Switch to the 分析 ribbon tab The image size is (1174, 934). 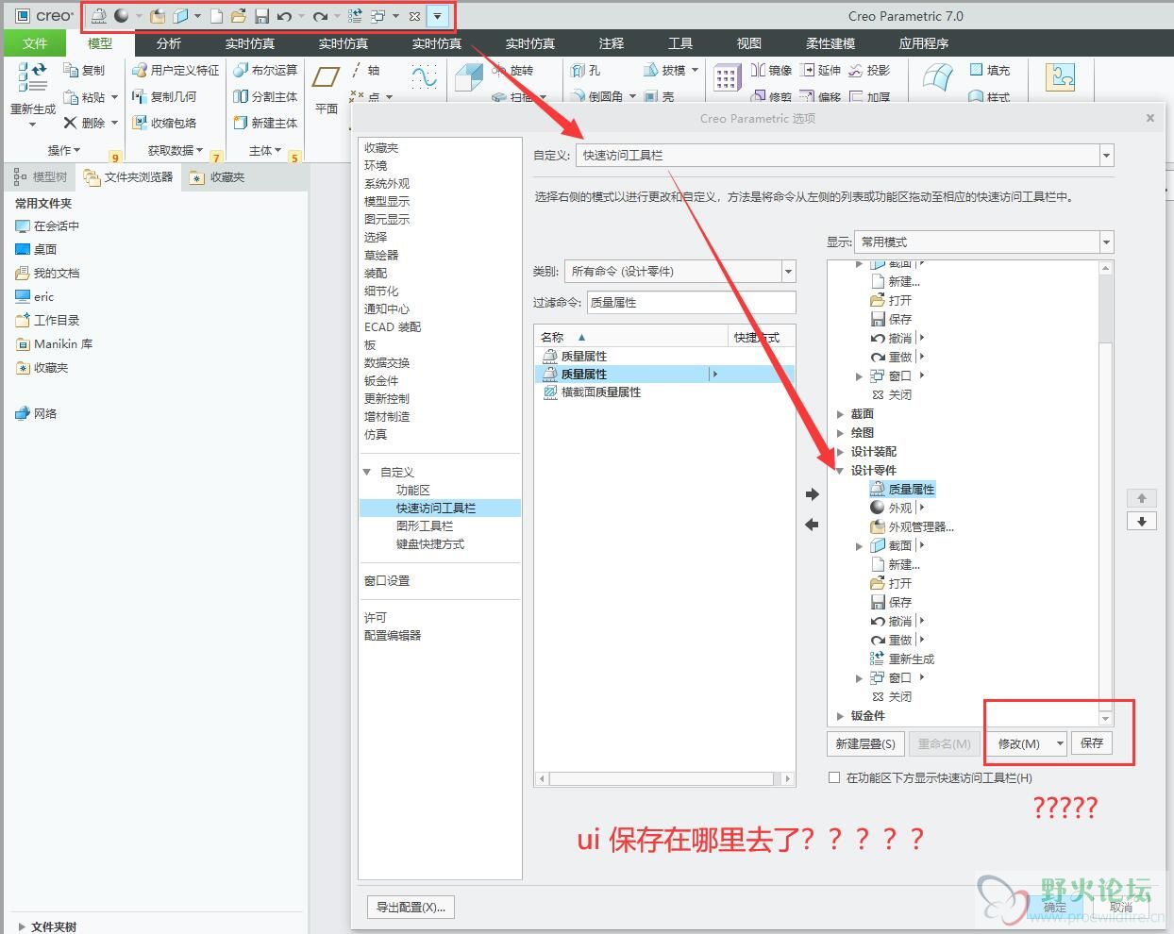[169, 43]
